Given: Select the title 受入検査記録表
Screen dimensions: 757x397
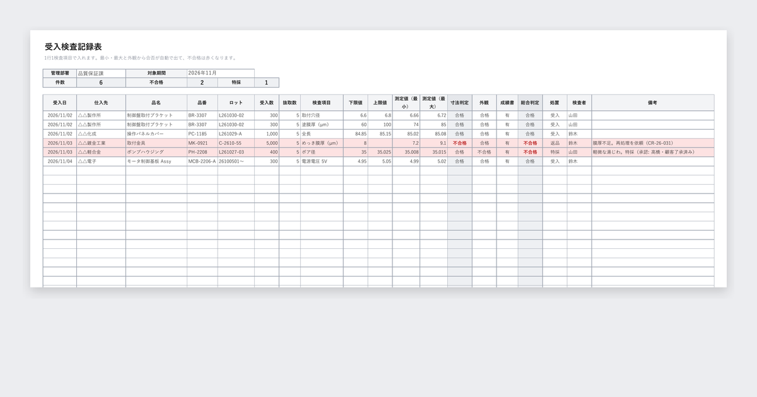Looking at the screenshot, I should pyautogui.click(x=74, y=47).
